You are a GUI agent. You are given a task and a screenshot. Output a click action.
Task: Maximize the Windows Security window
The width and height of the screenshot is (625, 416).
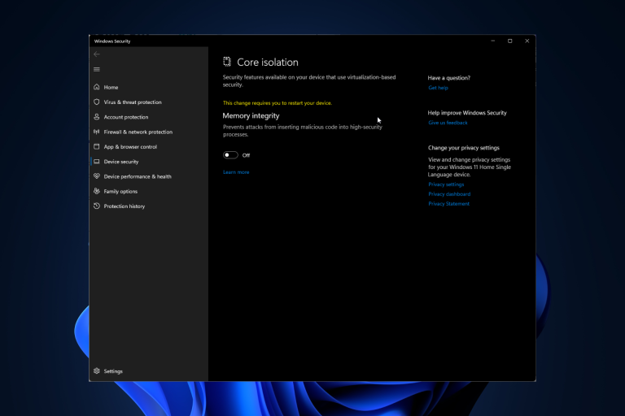point(509,41)
